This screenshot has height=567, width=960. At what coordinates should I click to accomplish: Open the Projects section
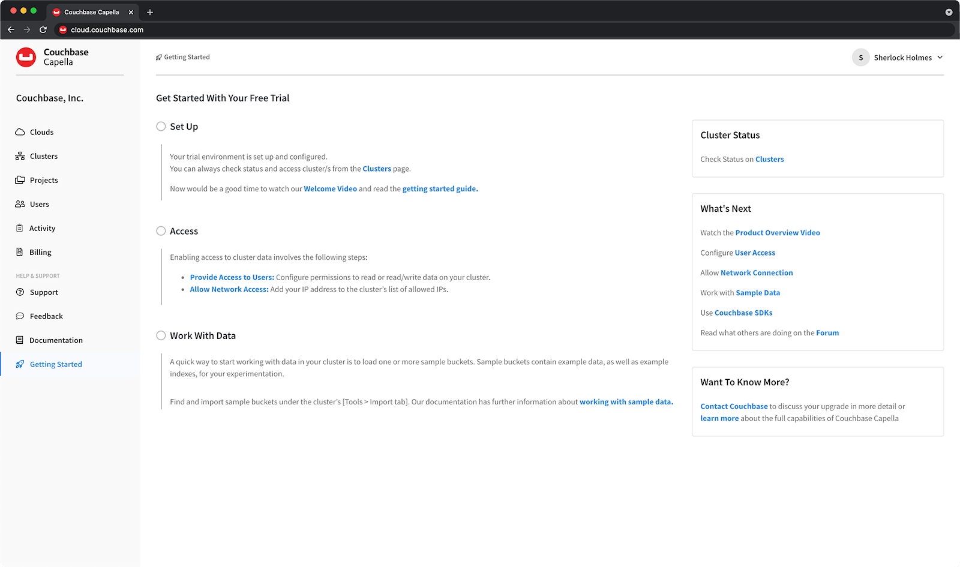click(x=43, y=180)
